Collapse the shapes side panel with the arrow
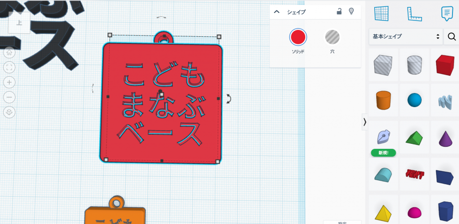459x224 pixels. point(365,121)
